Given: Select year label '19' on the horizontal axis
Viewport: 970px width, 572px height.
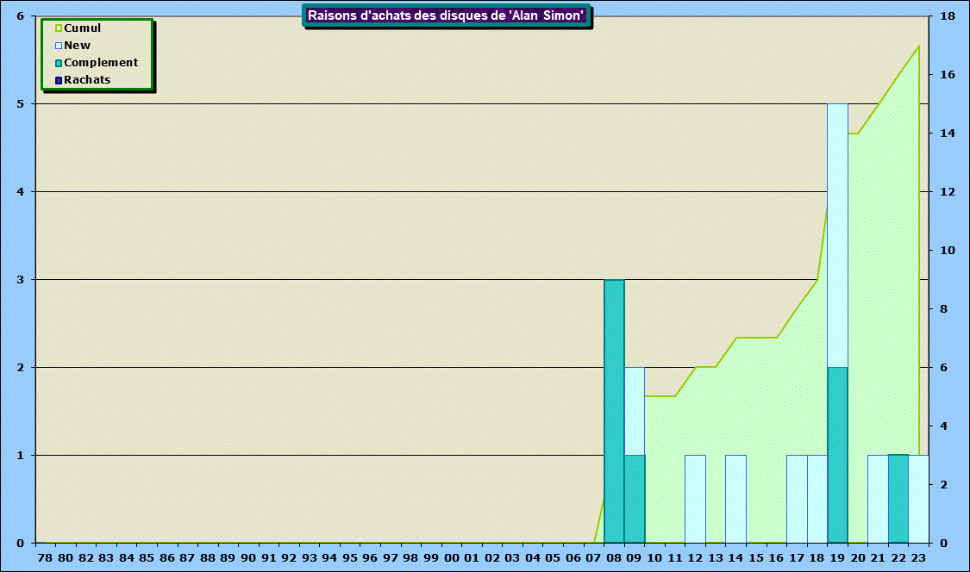Looking at the screenshot, I should coord(837,557).
